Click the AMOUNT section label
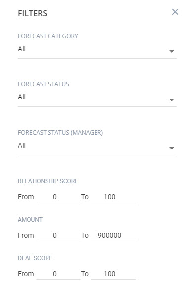Viewport: 193px width, 298px height. point(30,219)
